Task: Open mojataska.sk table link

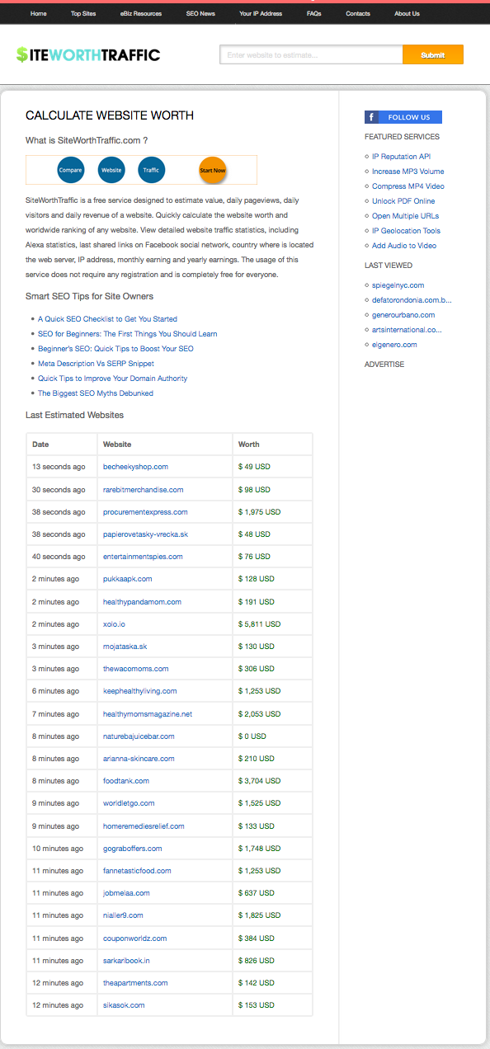Action: 125,647
